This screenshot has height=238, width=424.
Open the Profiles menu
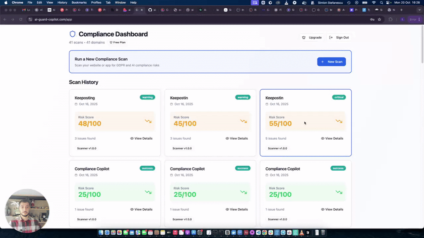pyautogui.click(x=96, y=3)
